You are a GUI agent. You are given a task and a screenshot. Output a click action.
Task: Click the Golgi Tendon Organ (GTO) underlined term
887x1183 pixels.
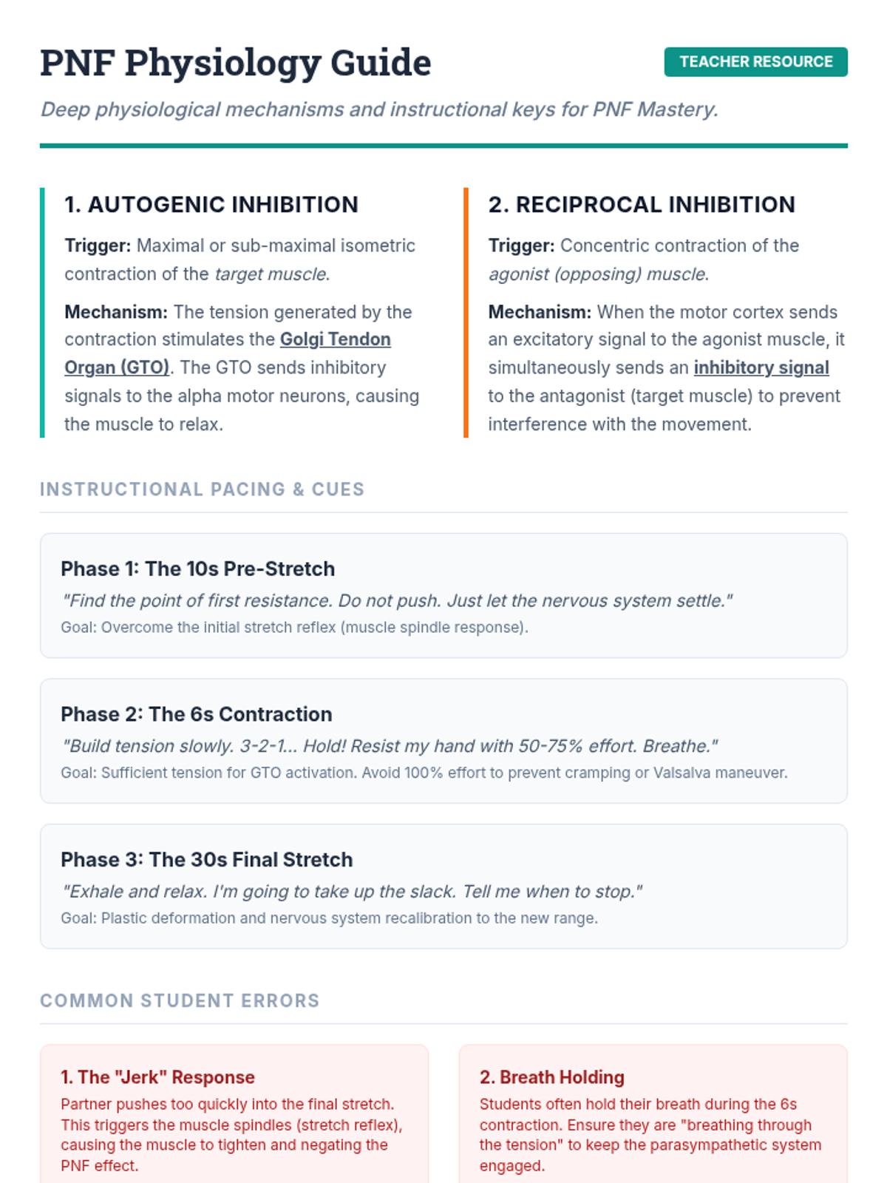pyautogui.click(x=335, y=339)
